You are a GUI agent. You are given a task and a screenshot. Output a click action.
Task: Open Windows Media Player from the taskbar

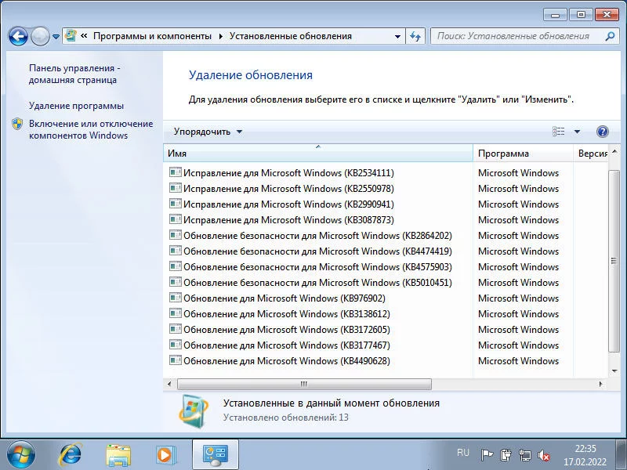(x=165, y=455)
